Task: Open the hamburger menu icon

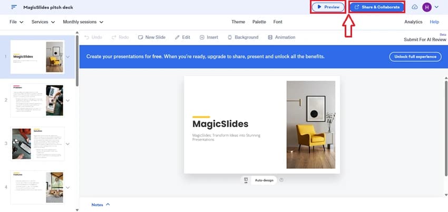Action: 14,7
